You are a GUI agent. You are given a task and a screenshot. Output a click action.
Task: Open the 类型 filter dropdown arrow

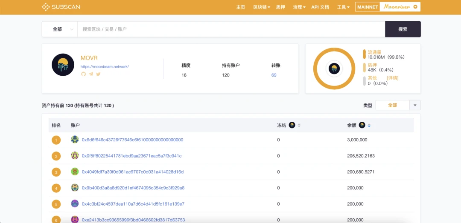(x=415, y=105)
